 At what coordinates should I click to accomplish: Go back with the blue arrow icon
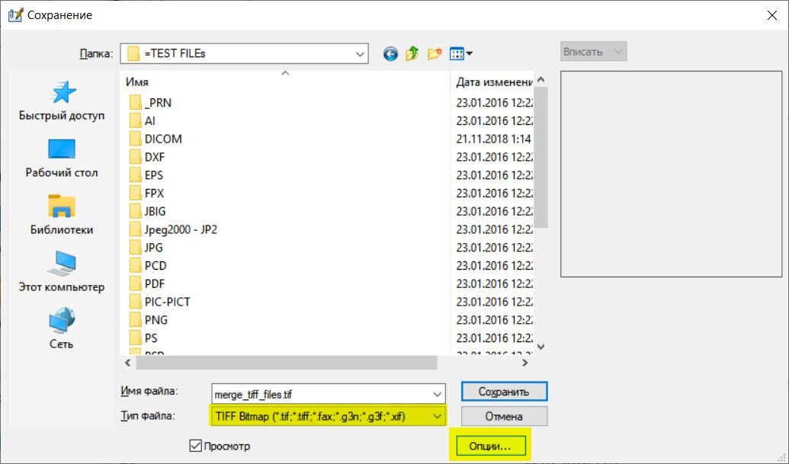coord(390,53)
